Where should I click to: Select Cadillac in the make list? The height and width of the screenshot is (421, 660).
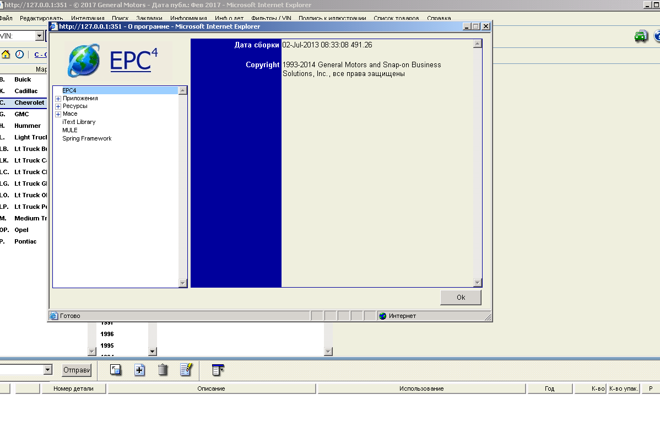[x=26, y=91]
